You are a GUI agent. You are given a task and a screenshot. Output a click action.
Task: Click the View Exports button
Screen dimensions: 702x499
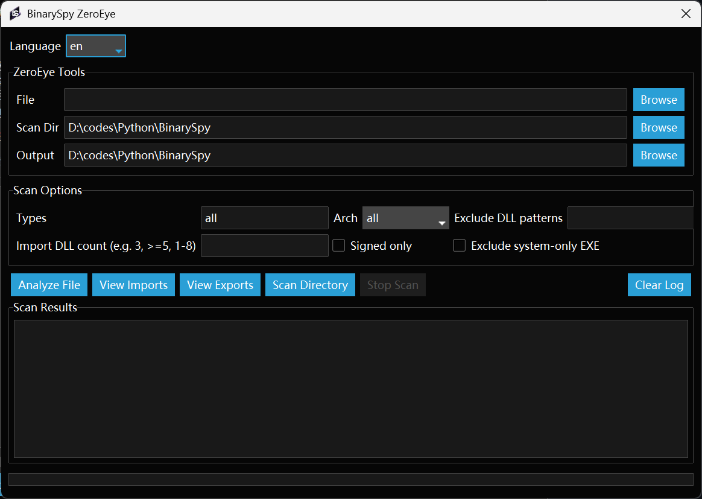[220, 285]
